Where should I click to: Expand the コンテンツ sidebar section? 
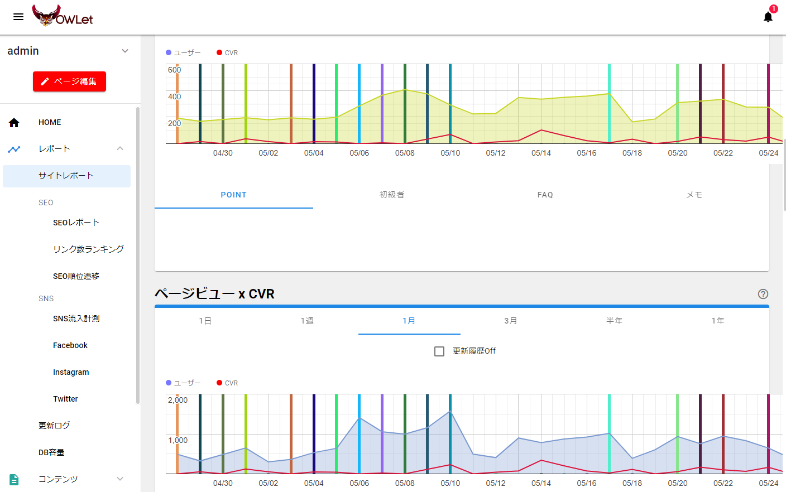coord(120,479)
